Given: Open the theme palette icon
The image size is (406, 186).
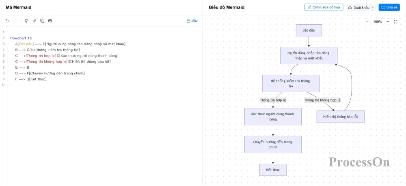Looking at the screenshot, I should 26,21.
